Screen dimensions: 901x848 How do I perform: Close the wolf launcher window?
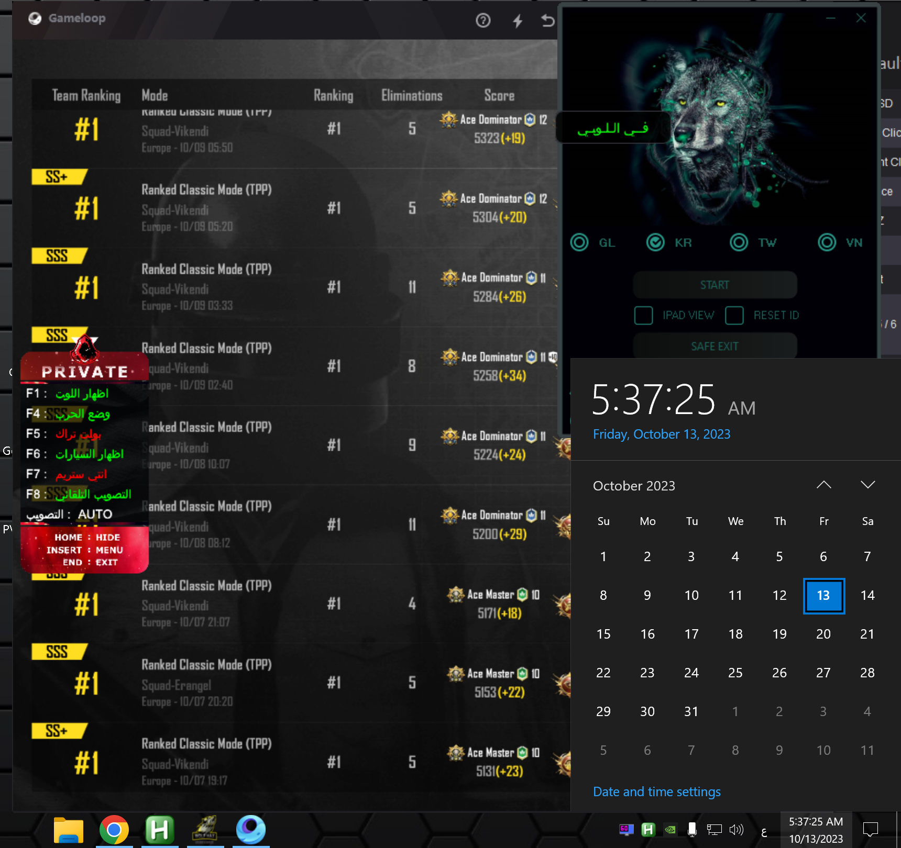click(861, 18)
